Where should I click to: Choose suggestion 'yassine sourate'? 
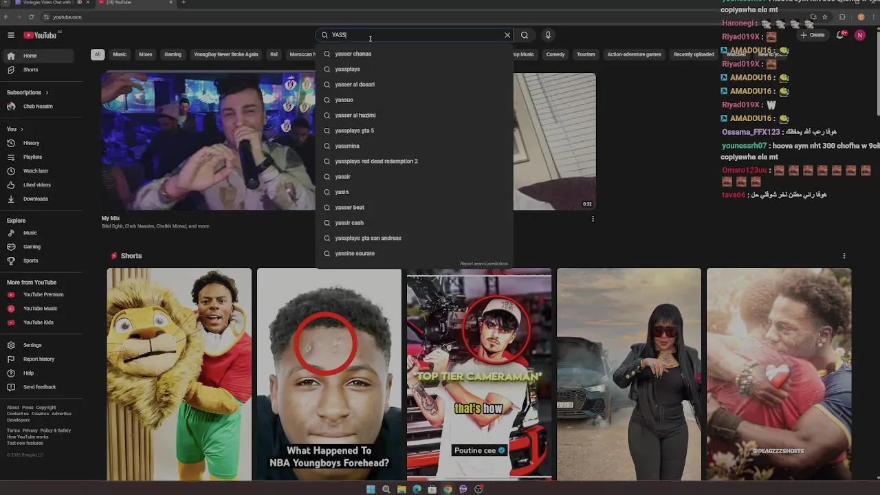tap(414, 254)
